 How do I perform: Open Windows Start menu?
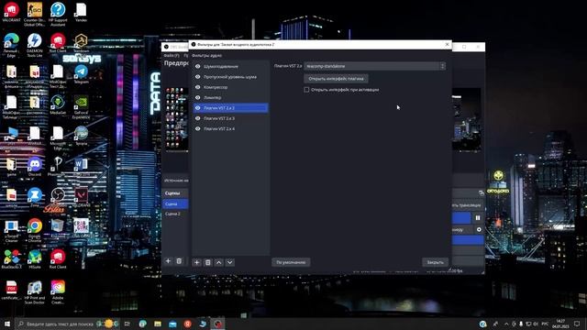(7, 324)
